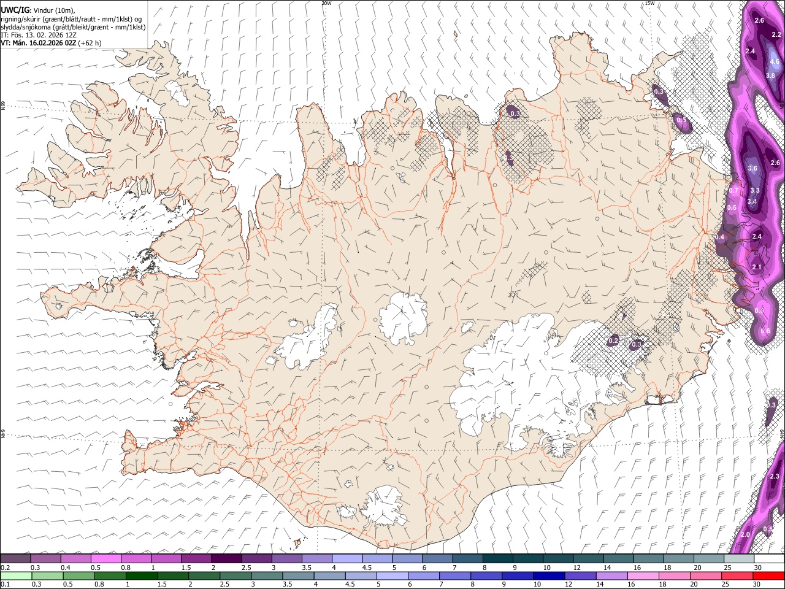This screenshot has width=785, height=589.
Task: Click the 4.6 snowfall value offshore northeast
Action: (x=774, y=61)
